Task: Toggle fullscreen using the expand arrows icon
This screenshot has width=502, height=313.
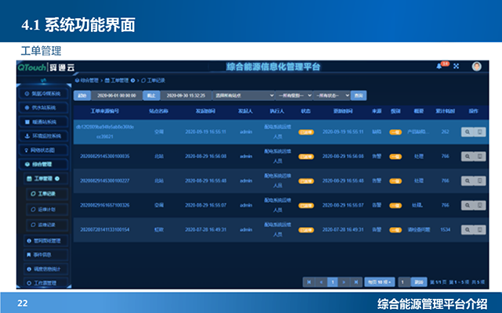Action: (457, 66)
